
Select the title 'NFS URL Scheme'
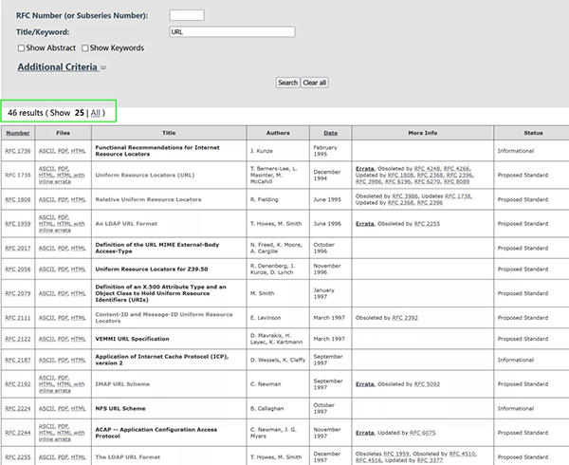pos(120,408)
